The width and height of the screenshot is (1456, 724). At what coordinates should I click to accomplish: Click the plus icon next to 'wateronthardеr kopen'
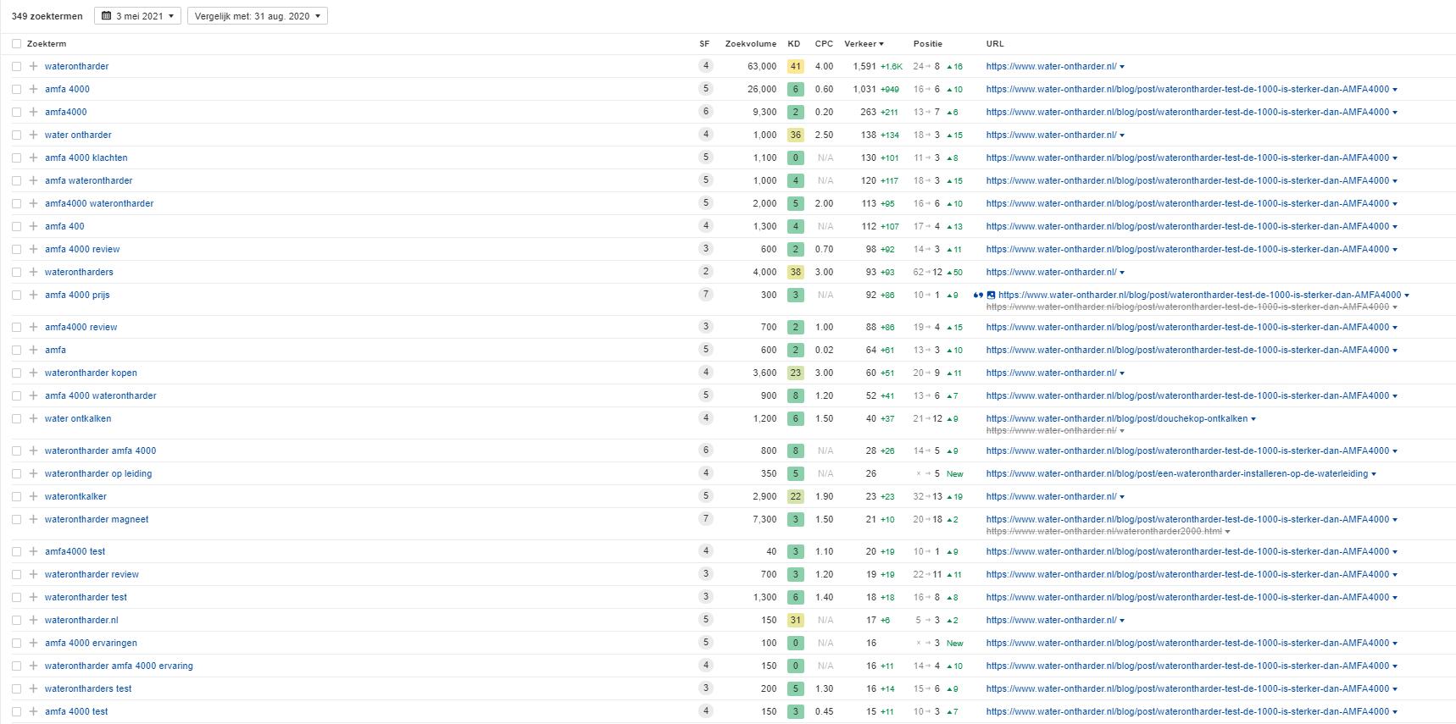(33, 373)
